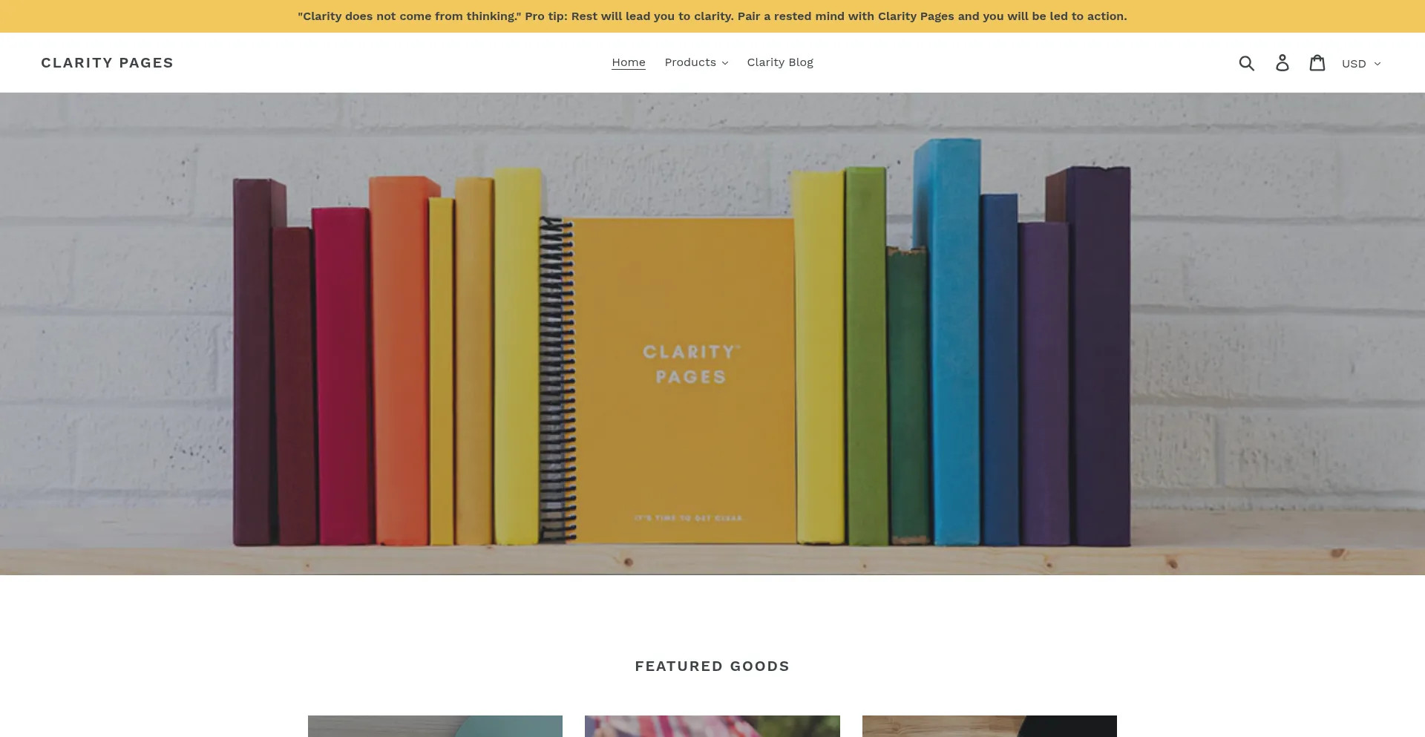Click the yellow Clarity Pages notebook cover
Image resolution: width=1425 pixels, height=737 pixels.
pos(684,380)
